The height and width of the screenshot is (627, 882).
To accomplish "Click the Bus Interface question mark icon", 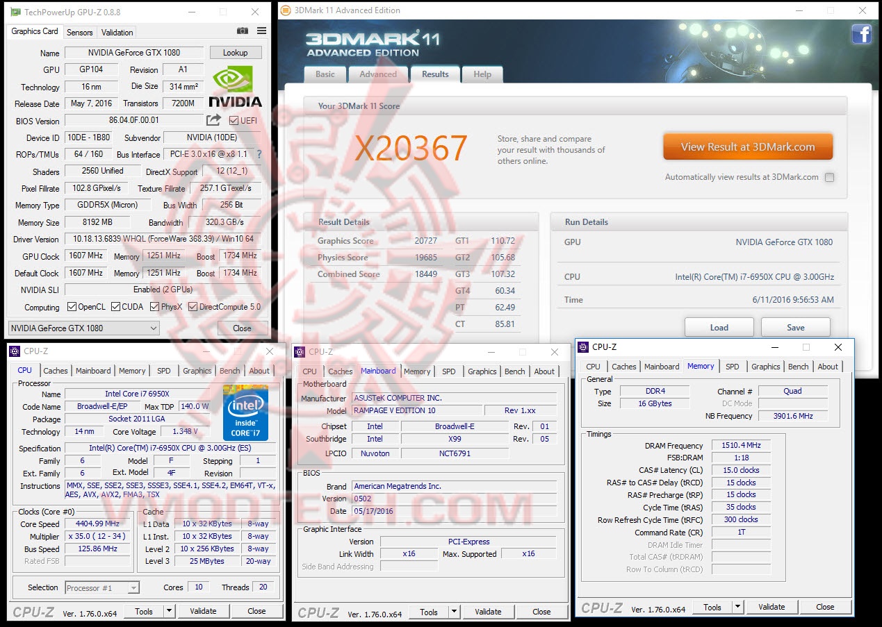I will coord(259,154).
